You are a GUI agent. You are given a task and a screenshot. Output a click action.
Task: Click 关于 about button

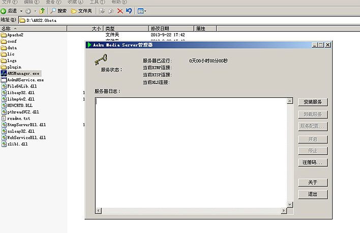click(x=313, y=183)
